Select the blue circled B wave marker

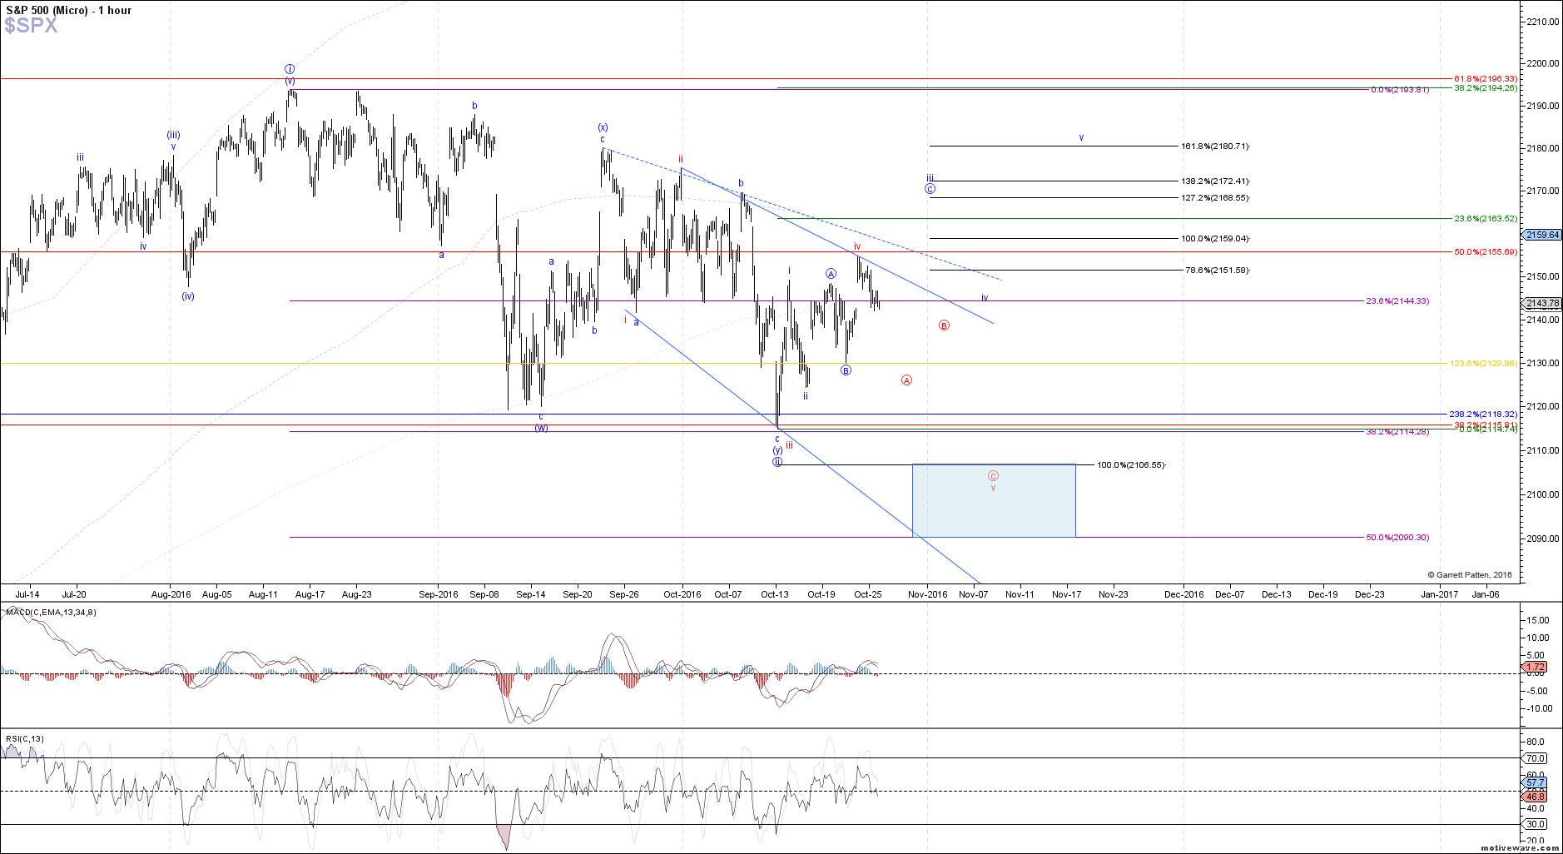tap(846, 370)
